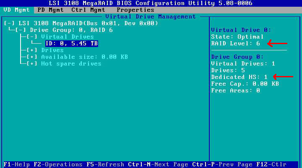This screenshot has height=168, width=302.
Task: Click F1-Help in the bottom bar
Action: tap(17, 165)
